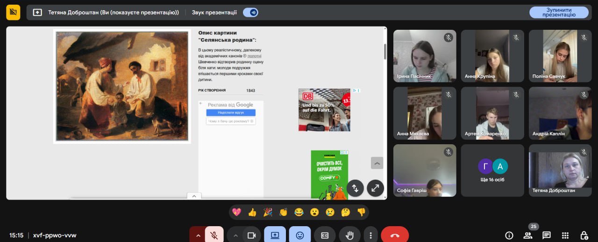The height and width of the screenshot is (242, 598).
Task: Expand the presentation to fullscreen
Action: pos(375,188)
